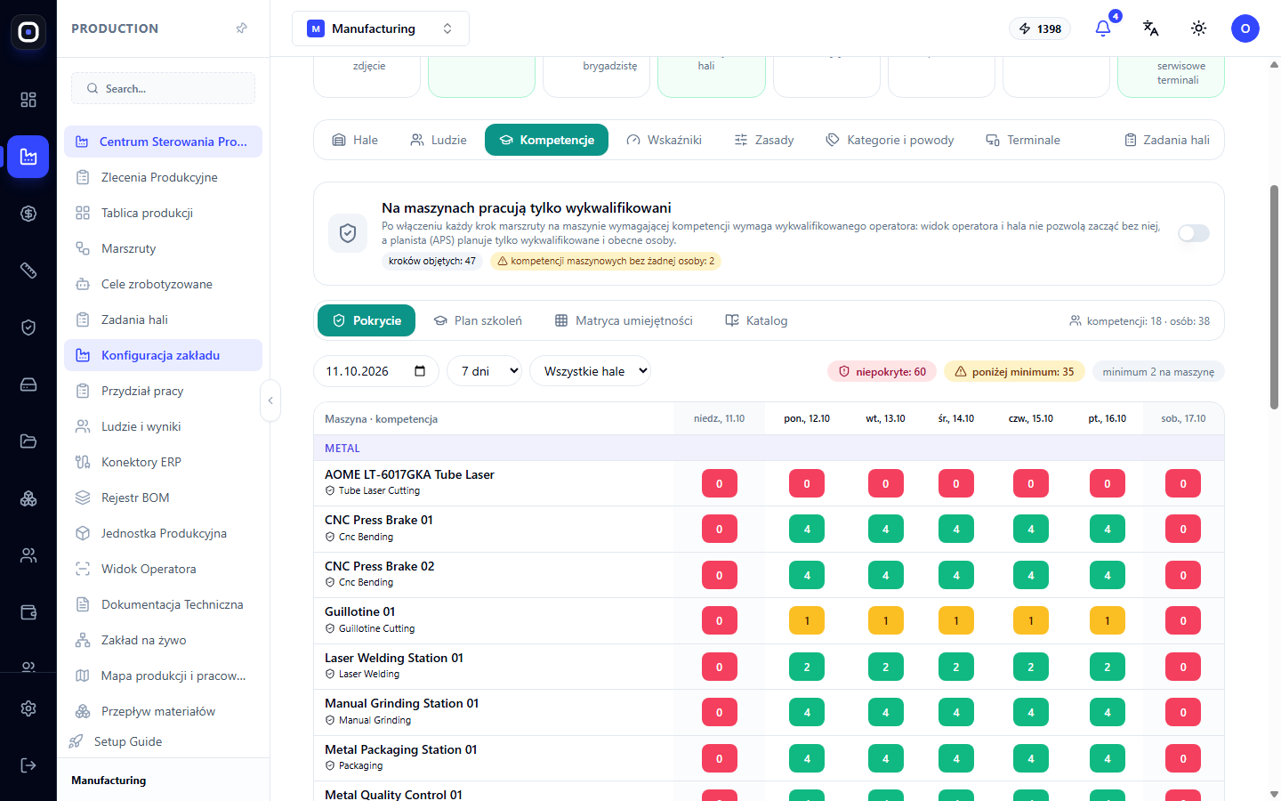The image size is (1281, 801).
Task: Click the app logo icon
Action: click(x=28, y=33)
